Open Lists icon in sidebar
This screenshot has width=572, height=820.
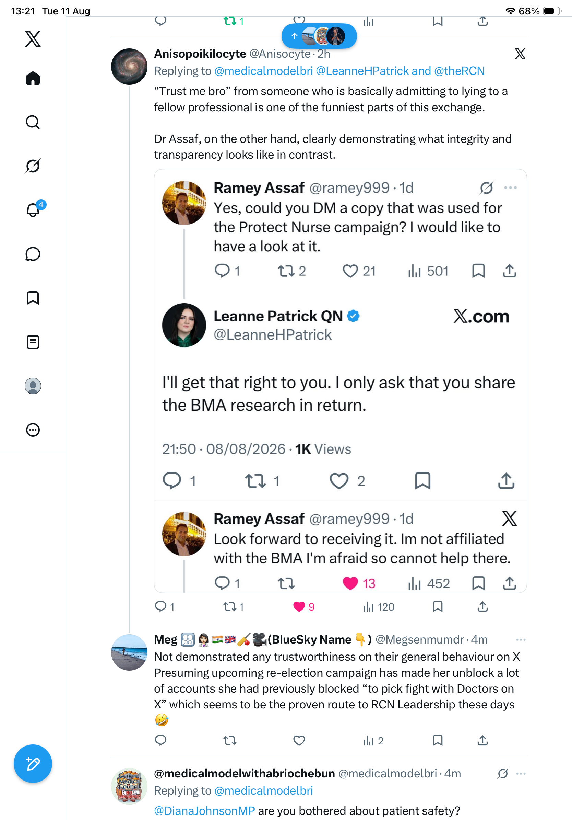(33, 342)
